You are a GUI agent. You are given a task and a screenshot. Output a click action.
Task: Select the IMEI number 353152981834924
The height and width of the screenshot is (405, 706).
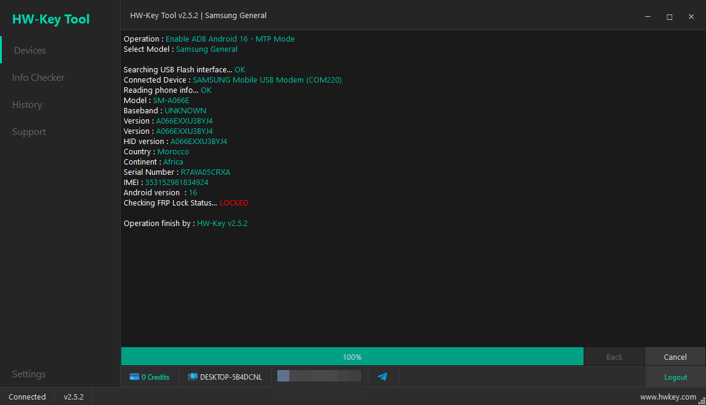click(x=177, y=182)
